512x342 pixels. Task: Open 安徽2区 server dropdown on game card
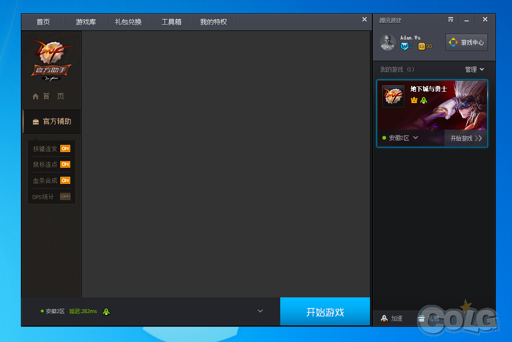tap(416, 138)
